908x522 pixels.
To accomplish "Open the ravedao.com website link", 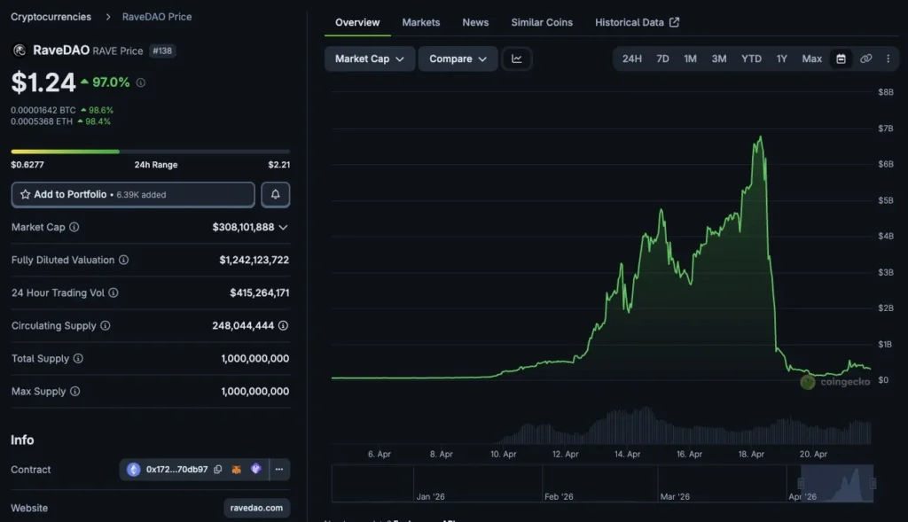I will click(x=256, y=508).
